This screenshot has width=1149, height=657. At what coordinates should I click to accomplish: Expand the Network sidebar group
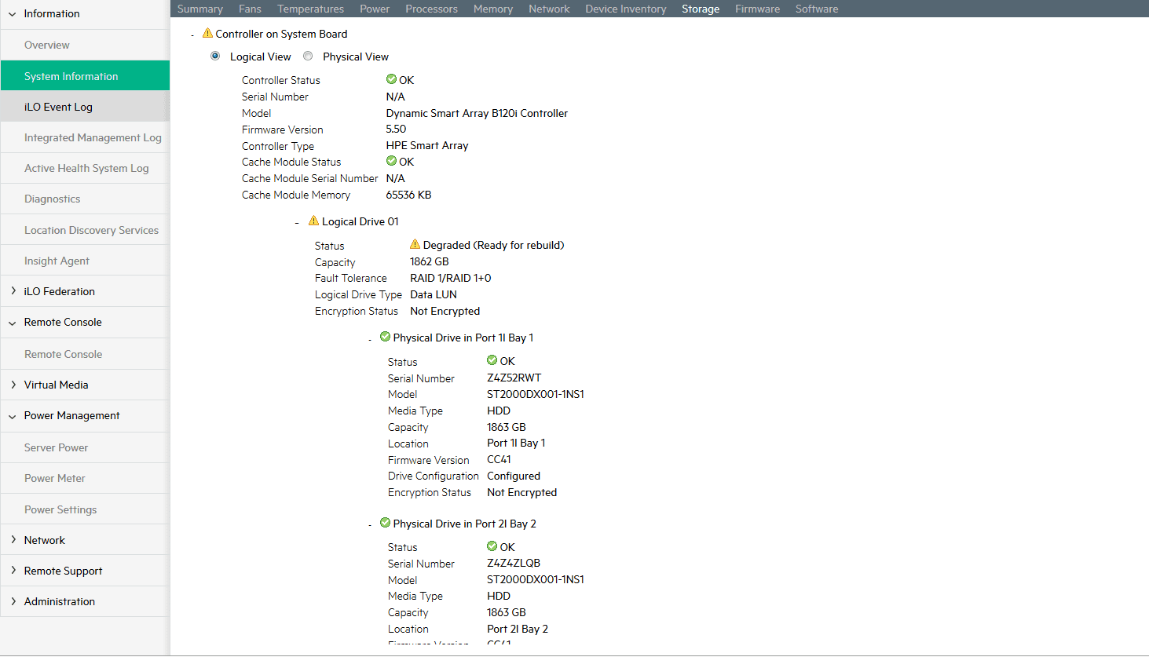(x=13, y=540)
